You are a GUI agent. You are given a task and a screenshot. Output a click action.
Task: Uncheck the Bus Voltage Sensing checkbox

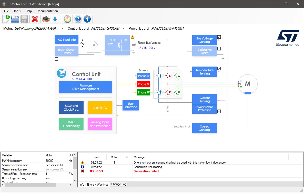[219, 37]
